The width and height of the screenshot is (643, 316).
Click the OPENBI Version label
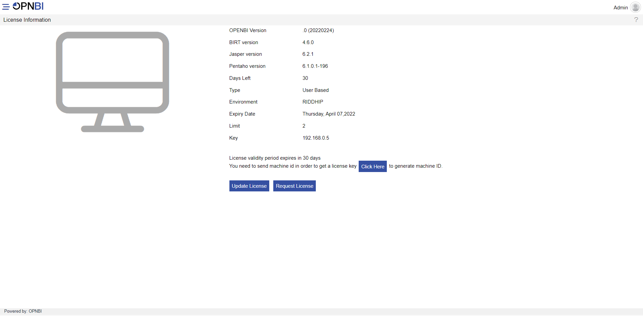248,30
